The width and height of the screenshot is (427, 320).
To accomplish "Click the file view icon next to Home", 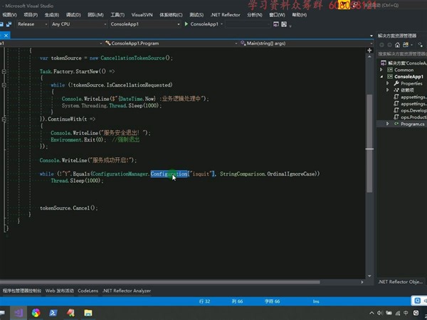I will pos(406,45).
